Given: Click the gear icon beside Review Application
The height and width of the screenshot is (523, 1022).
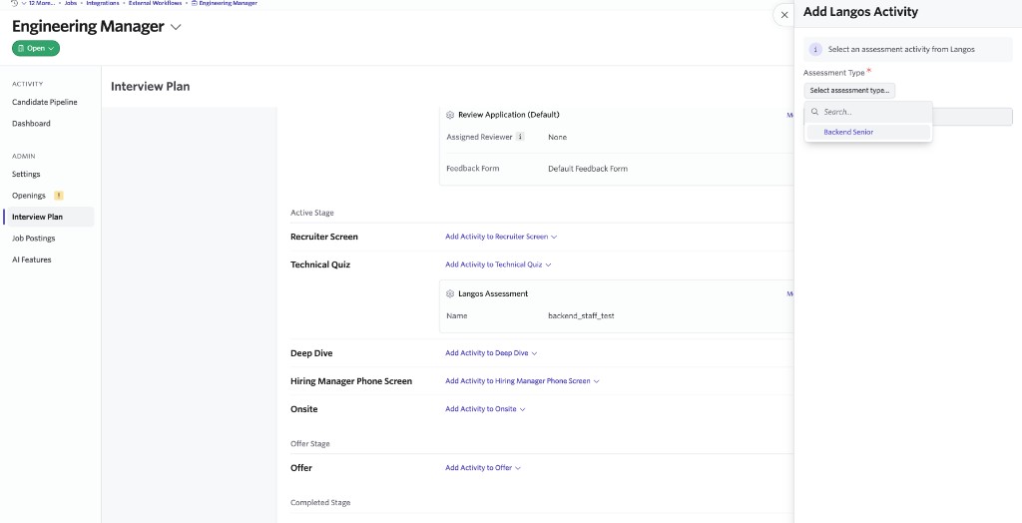Looking at the screenshot, I should (450, 115).
